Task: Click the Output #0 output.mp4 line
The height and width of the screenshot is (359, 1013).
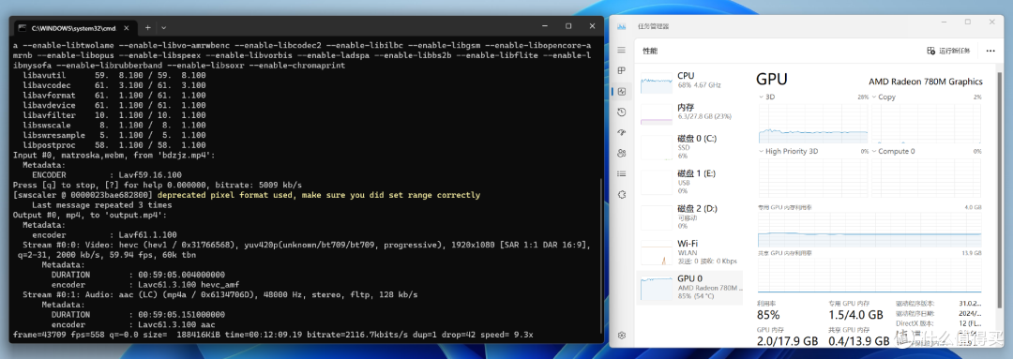Action: [x=90, y=215]
